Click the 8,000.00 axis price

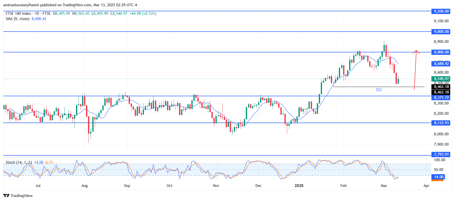pyautogui.click(x=441, y=134)
